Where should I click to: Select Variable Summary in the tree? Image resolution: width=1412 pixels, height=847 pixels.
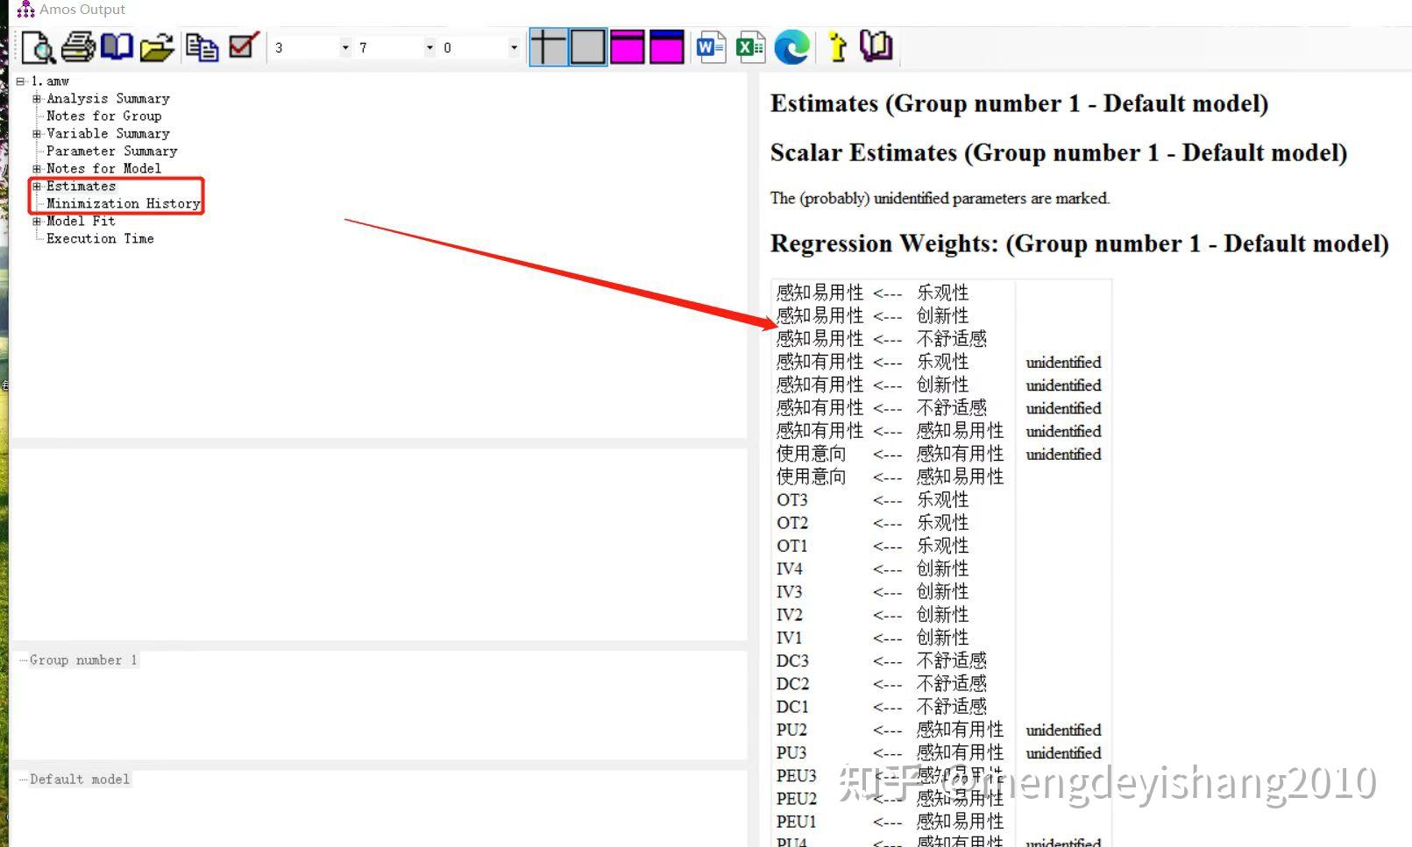pyautogui.click(x=108, y=133)
